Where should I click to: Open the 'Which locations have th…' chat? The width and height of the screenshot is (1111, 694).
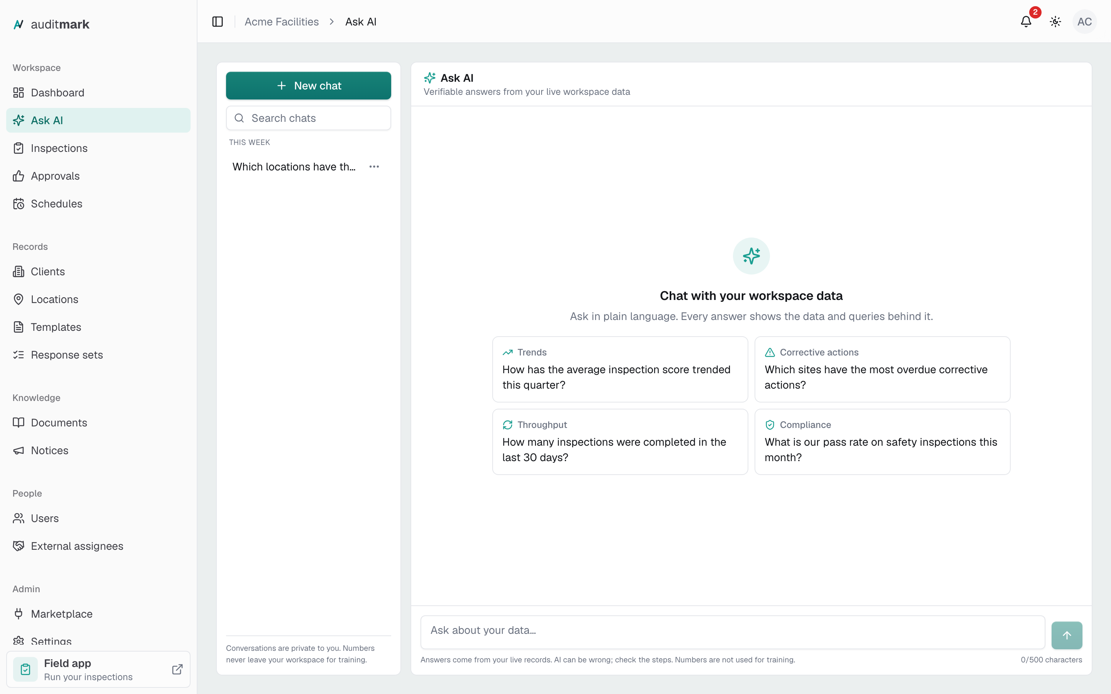point(294,167)
